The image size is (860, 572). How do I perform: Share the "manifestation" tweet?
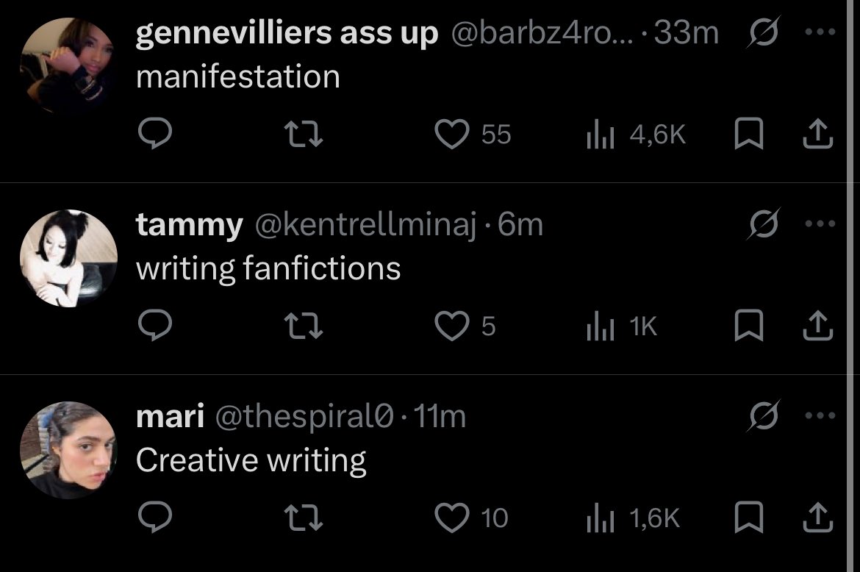pyautogui.click(x=818, y=133)
